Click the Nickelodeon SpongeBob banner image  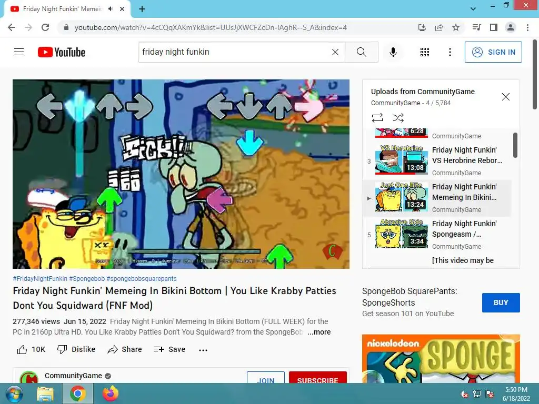[x=441, y=359]
